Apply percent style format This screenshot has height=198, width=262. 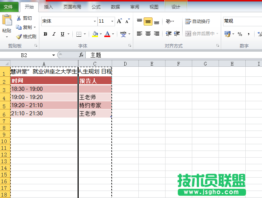240,34
